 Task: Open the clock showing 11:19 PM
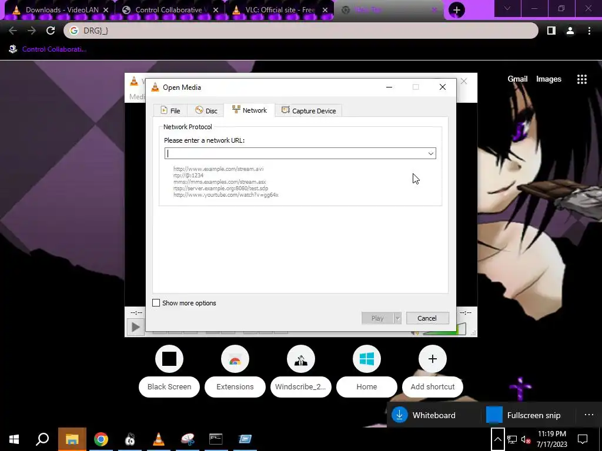(x=551, y=439)
